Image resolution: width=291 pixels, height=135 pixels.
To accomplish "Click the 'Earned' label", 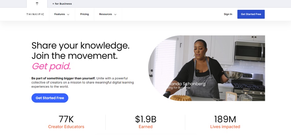I will pyautogui.click(x=146, y=127).
